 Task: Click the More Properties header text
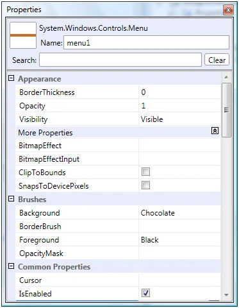click(x=45, y=133)
